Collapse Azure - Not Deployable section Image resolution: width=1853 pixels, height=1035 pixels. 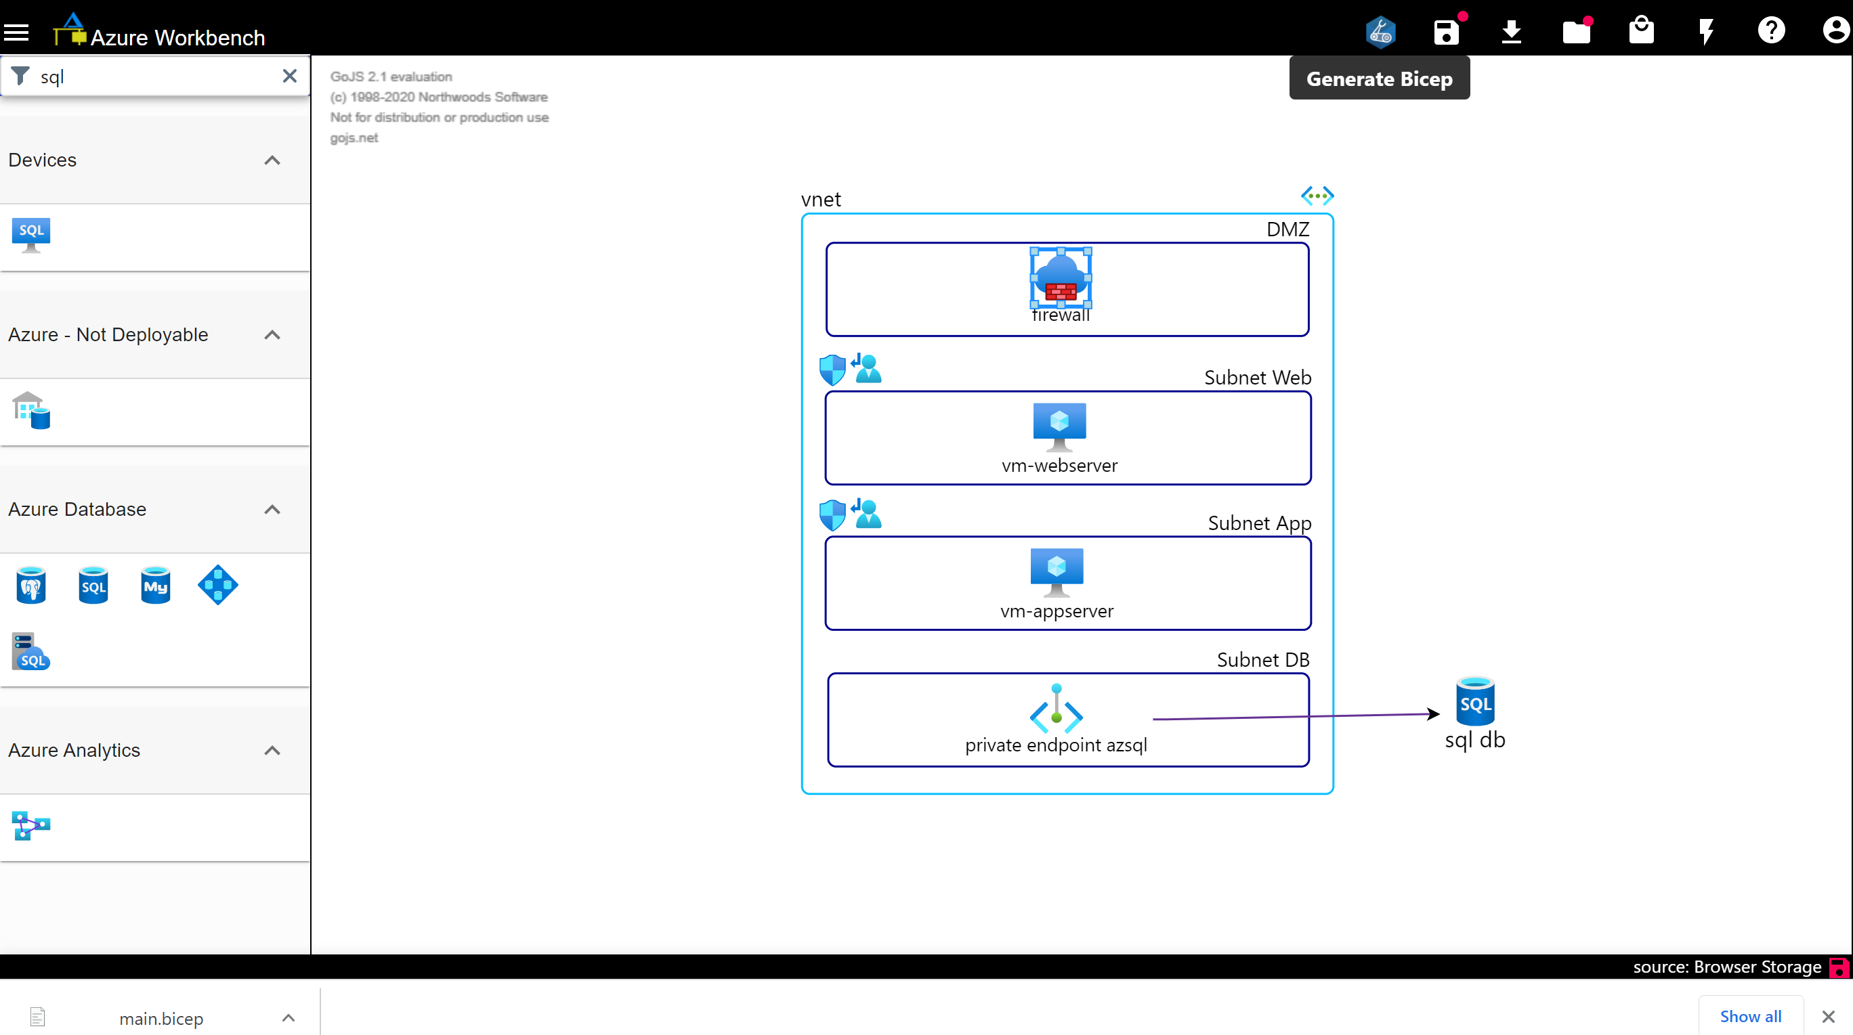tap(272, 335)
